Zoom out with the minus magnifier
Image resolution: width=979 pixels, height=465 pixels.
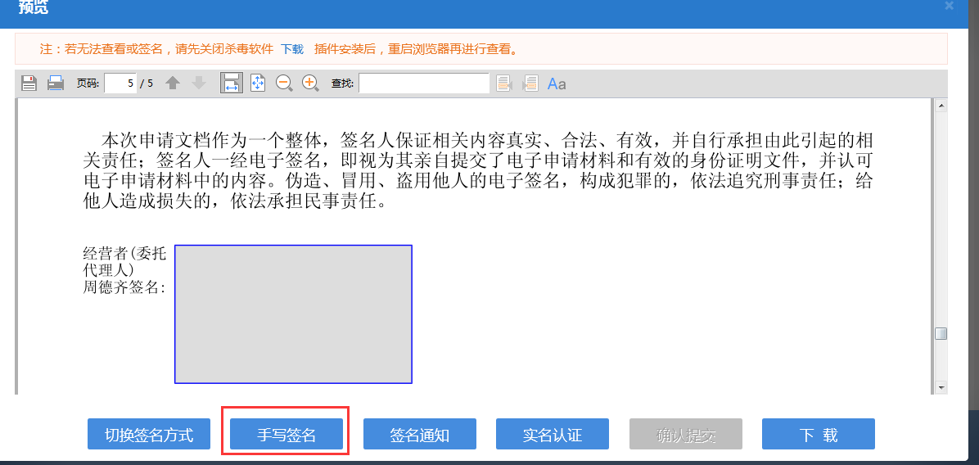click(284, 83)
